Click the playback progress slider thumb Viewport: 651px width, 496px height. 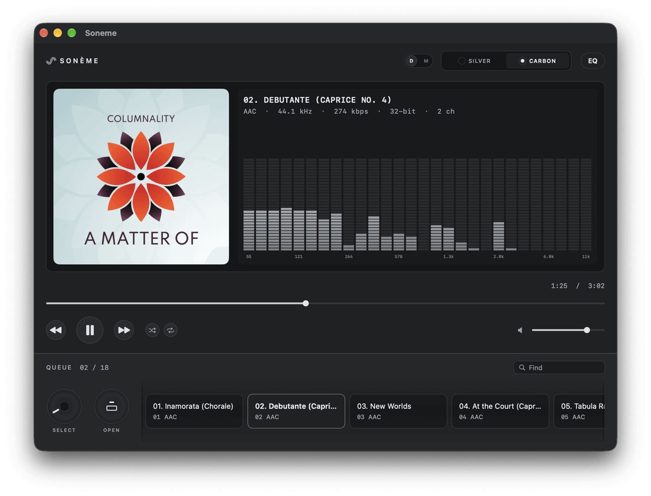click(x=306, y=303)
